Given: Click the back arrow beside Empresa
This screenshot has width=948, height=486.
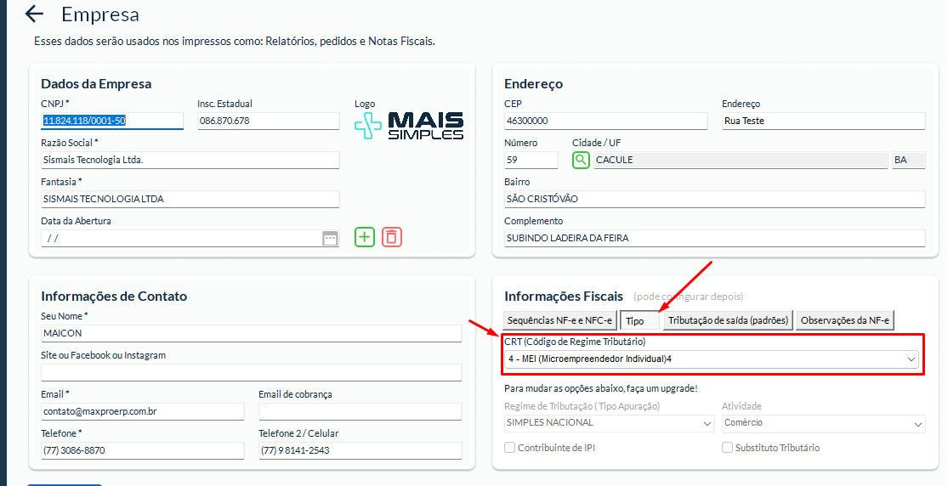Looking at the screenshot, I should pos(34,14).
